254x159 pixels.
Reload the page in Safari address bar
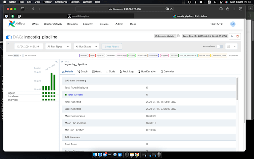[x=171, y=9]
